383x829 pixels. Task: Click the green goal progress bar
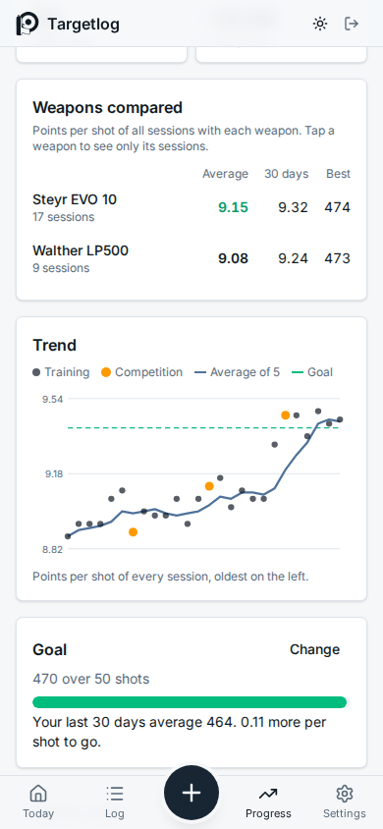[x=191, y=702]
